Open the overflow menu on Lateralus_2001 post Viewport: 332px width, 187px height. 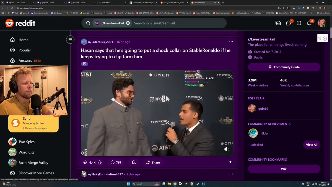click(x=231, y=42)
